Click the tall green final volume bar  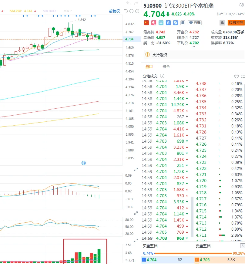point(99,256)
